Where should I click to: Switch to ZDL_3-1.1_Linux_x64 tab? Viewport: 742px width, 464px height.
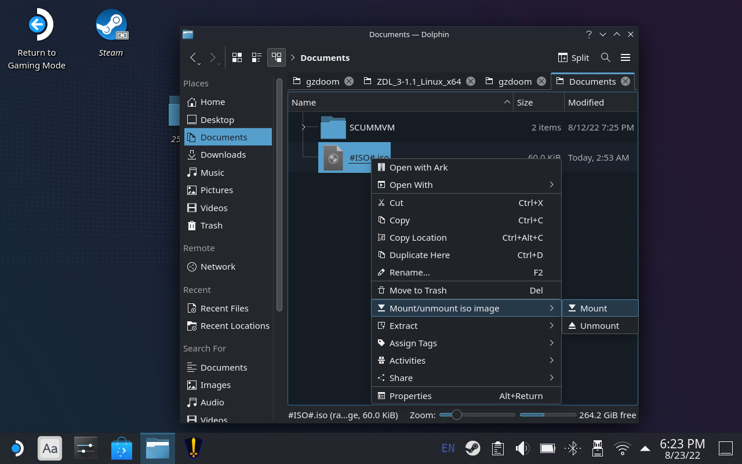tap(419, 81)
